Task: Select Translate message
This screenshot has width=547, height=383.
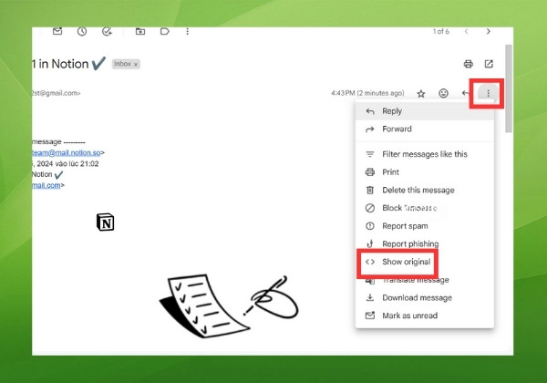Action: (425, 280)
